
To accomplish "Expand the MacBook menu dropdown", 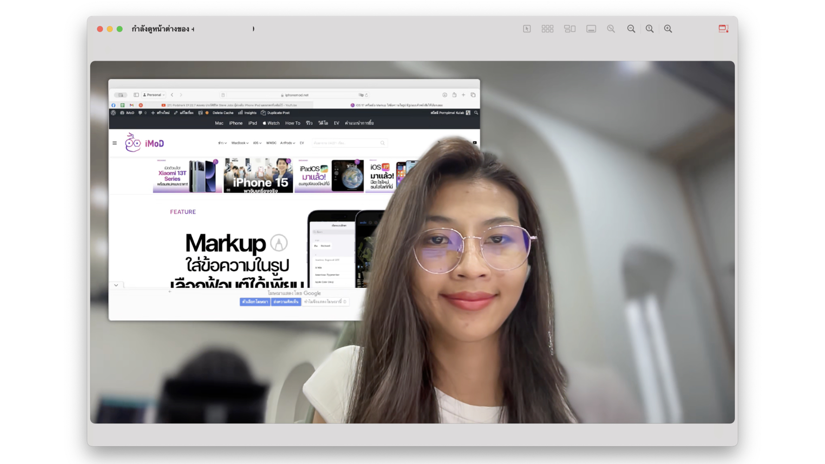I will tap(240, 143).
